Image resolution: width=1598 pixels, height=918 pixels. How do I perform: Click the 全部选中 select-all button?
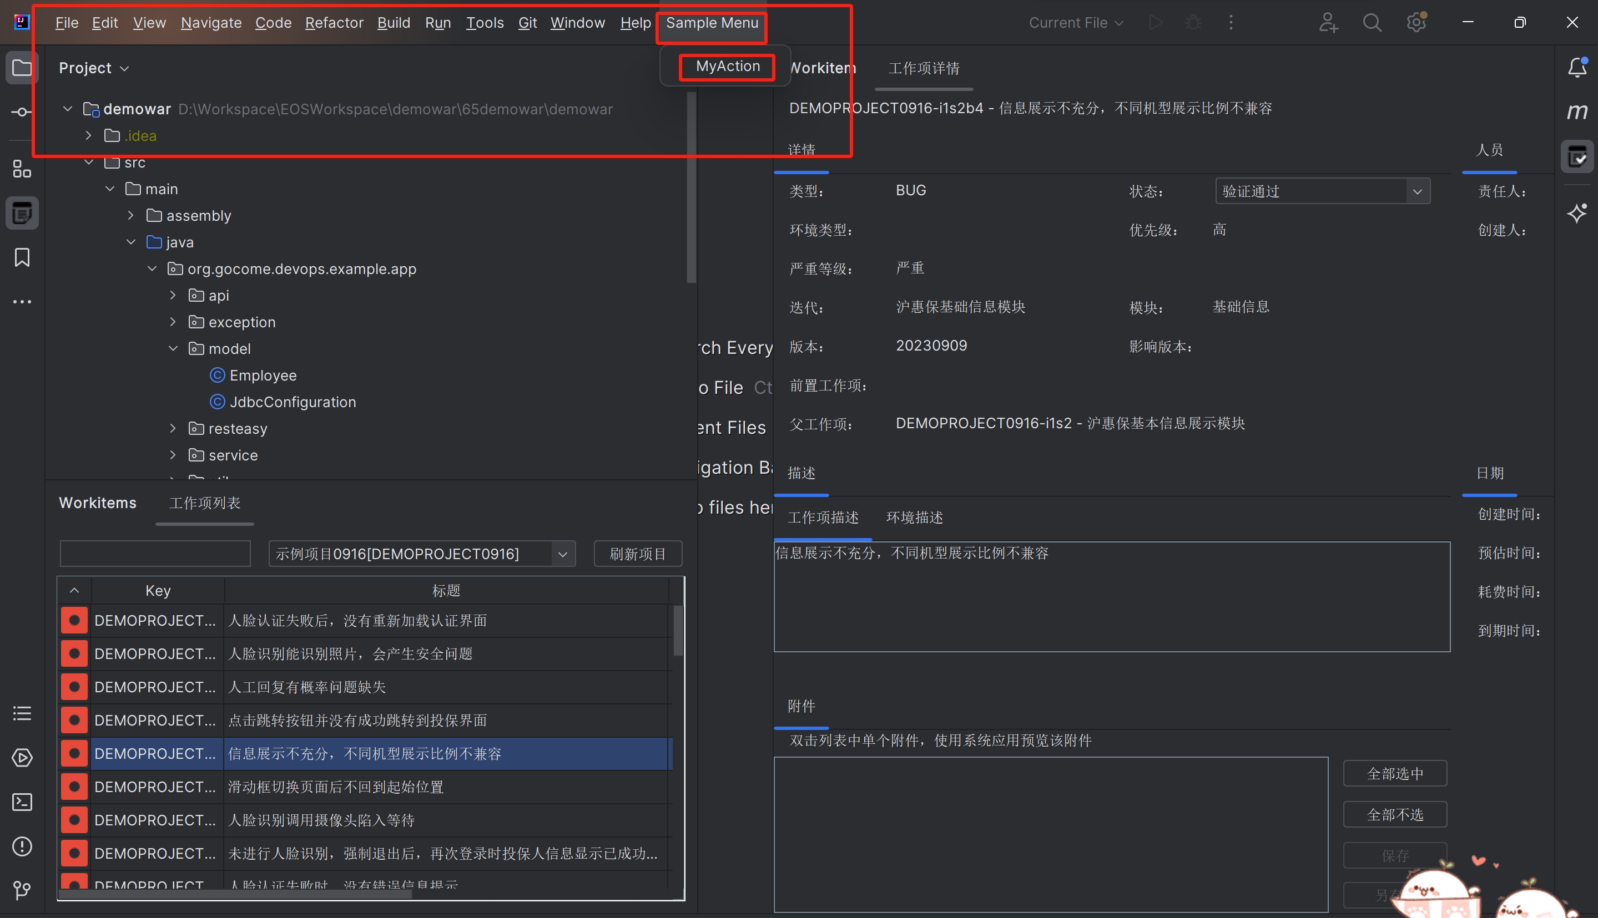point(1395,773)
